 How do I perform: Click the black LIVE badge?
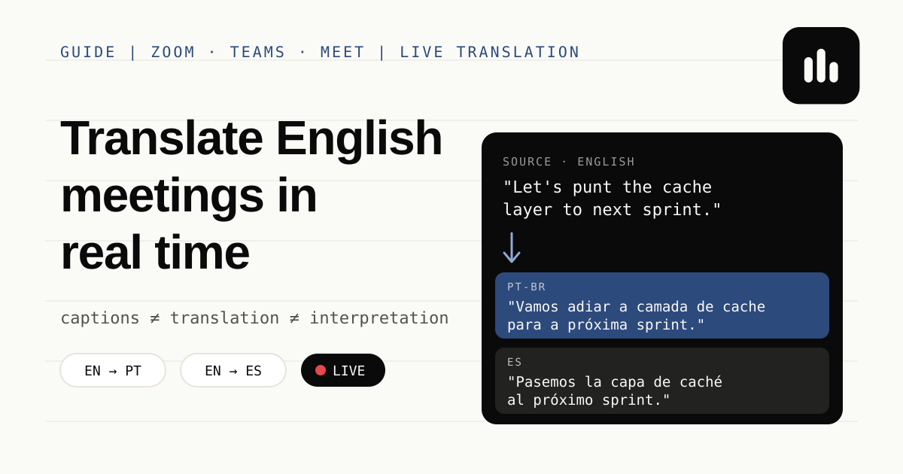(343, 370)
